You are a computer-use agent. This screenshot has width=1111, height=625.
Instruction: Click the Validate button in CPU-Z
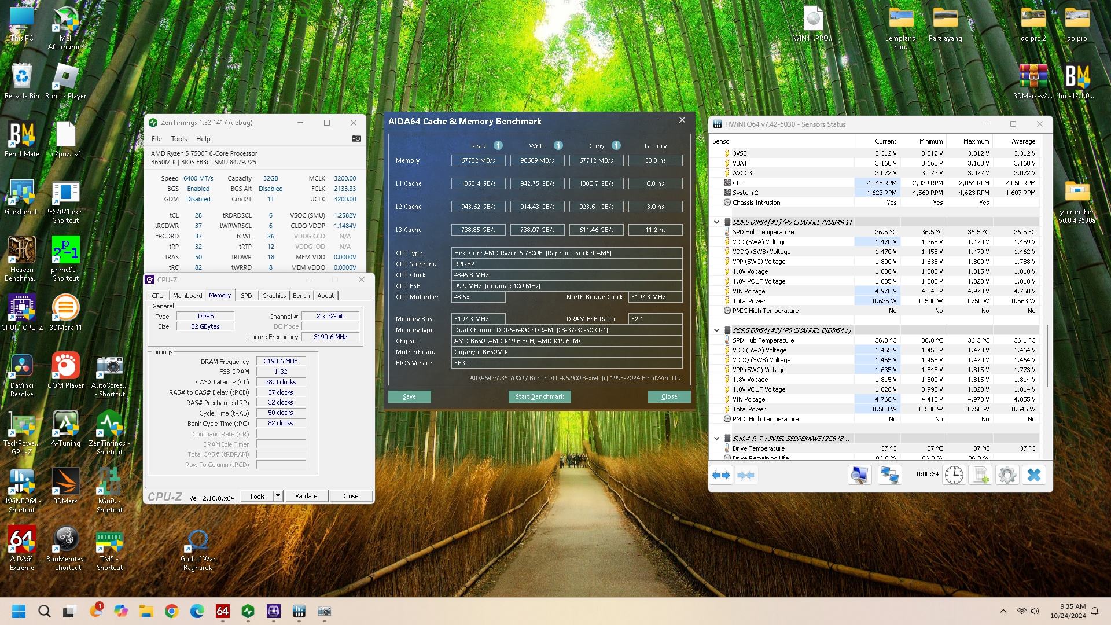(x=306, y=496)
